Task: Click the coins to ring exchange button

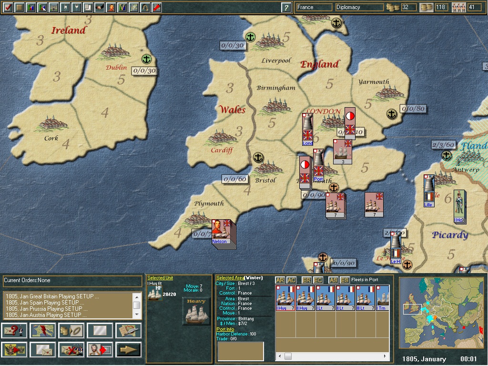Action: (x=71, y=331)
